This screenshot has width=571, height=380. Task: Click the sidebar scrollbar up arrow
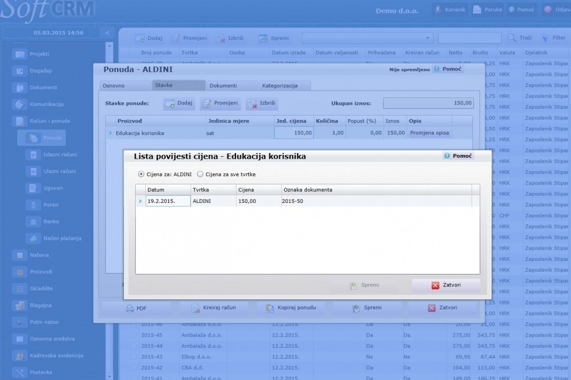(109, 46)
